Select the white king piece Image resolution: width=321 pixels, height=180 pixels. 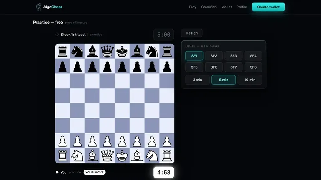[122, 155]
